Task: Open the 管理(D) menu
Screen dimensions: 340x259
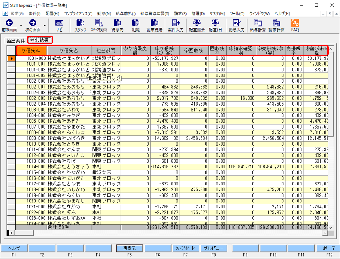Action: coord(198,13)
